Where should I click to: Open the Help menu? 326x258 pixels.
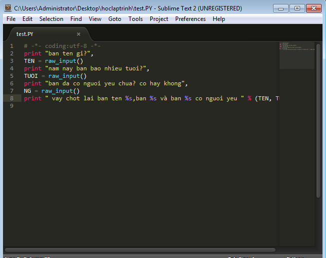point(219,19)
